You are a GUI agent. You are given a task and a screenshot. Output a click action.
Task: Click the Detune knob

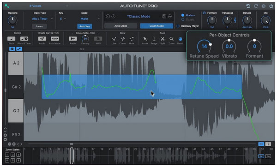pyautogui.click(x=247, y=20)
